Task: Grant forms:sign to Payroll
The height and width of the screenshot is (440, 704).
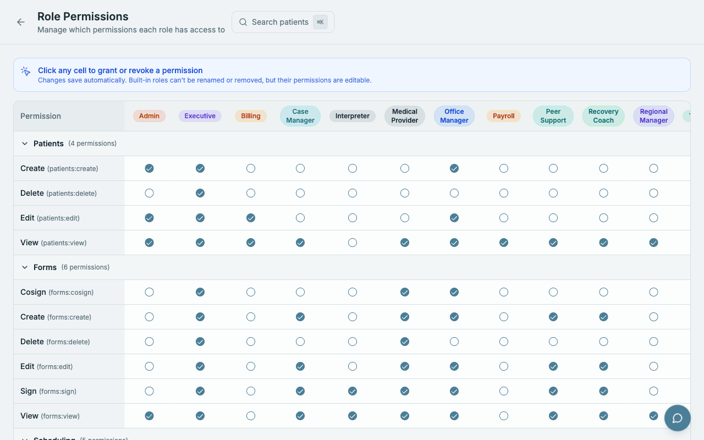Action: (504, 391)
